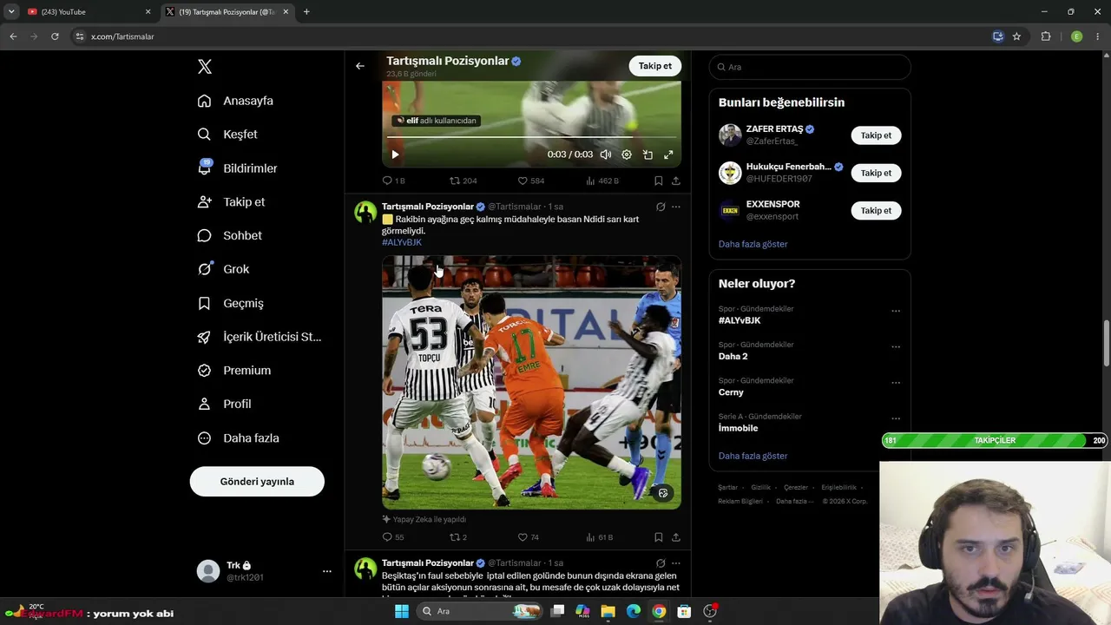Open Keşfet in the sidebar
Viewport: 1111px width, 625px height.
[227, 135]
